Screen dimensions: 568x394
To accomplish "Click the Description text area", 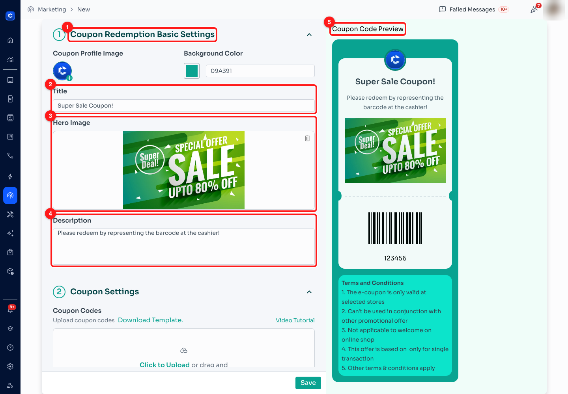I will click(184, 247).
